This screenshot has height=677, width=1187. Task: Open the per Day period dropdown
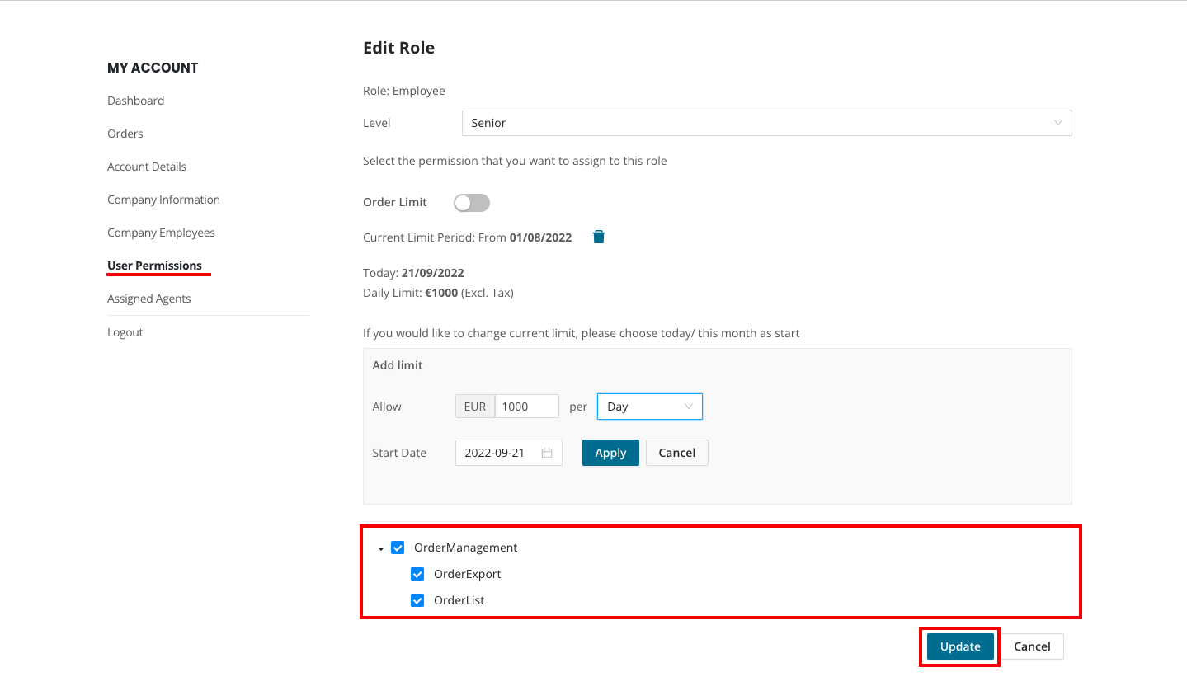coord(649,407)
